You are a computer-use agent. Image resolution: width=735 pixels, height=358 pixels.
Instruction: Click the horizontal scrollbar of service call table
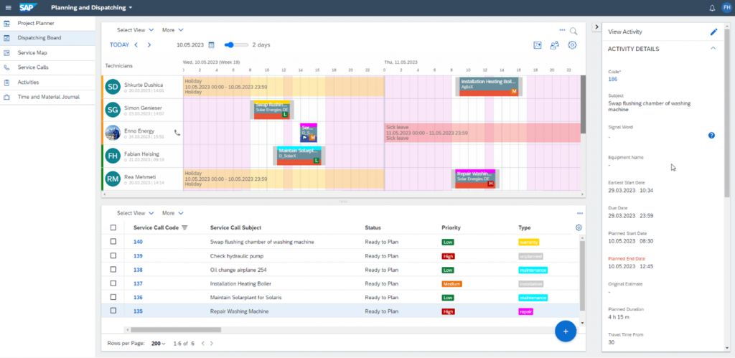[x=175, y=329]
